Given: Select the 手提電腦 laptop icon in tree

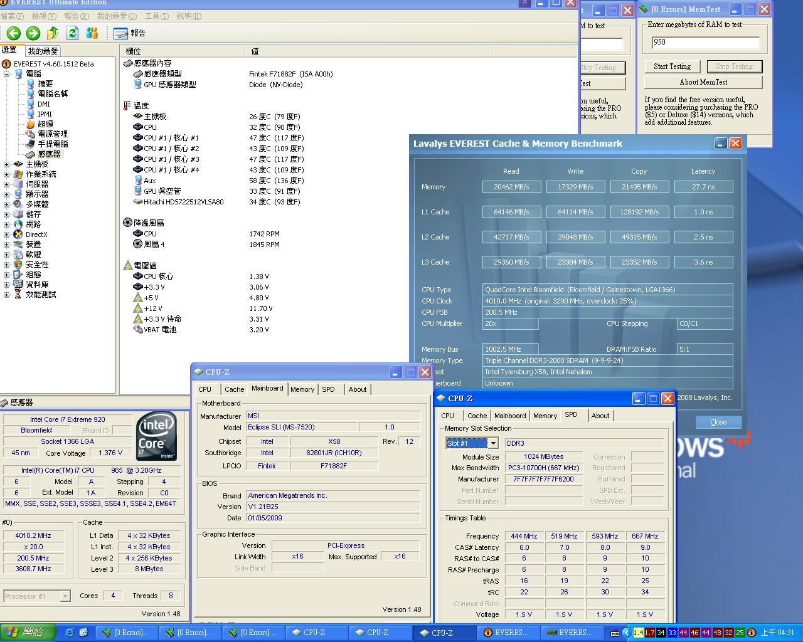Looking at the screenshot, I should tap(31, 144).
